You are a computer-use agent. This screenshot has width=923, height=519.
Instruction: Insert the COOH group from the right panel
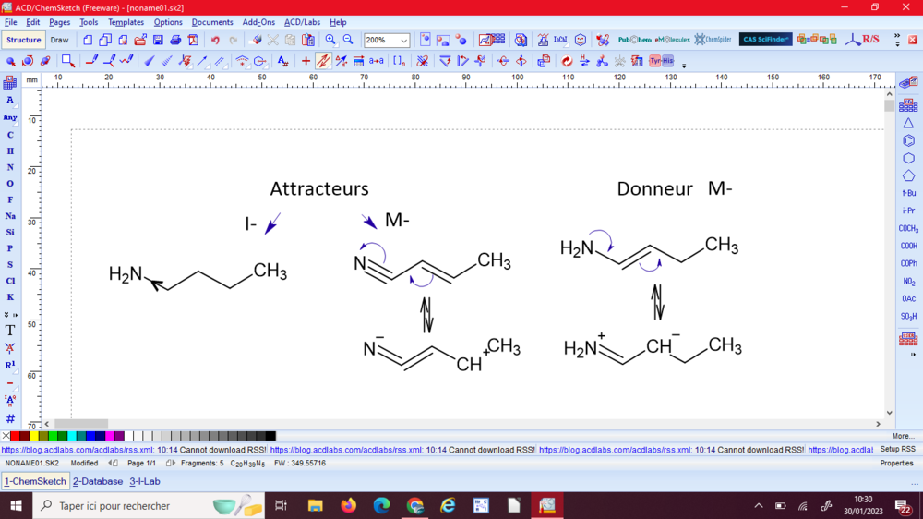coord(908,246)
